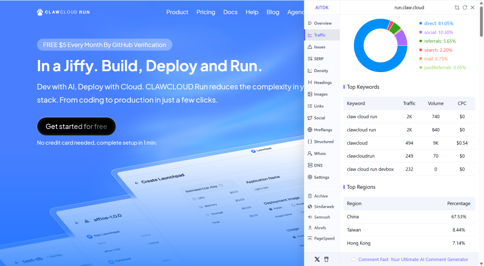Image resolution: width=484 pixels, height=266 pixels.
Task: Click the 67.53% percentage value
Action: pyautogui.click(x=459, y=217)
